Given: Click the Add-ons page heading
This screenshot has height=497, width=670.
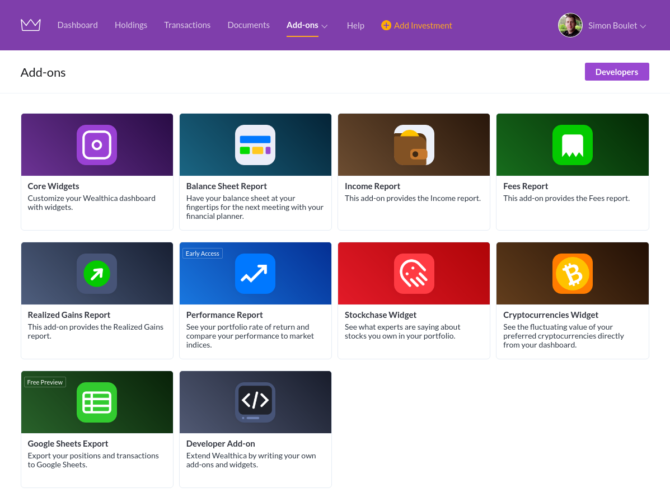Looking at the screenshot, I should (x=43, y=72).
